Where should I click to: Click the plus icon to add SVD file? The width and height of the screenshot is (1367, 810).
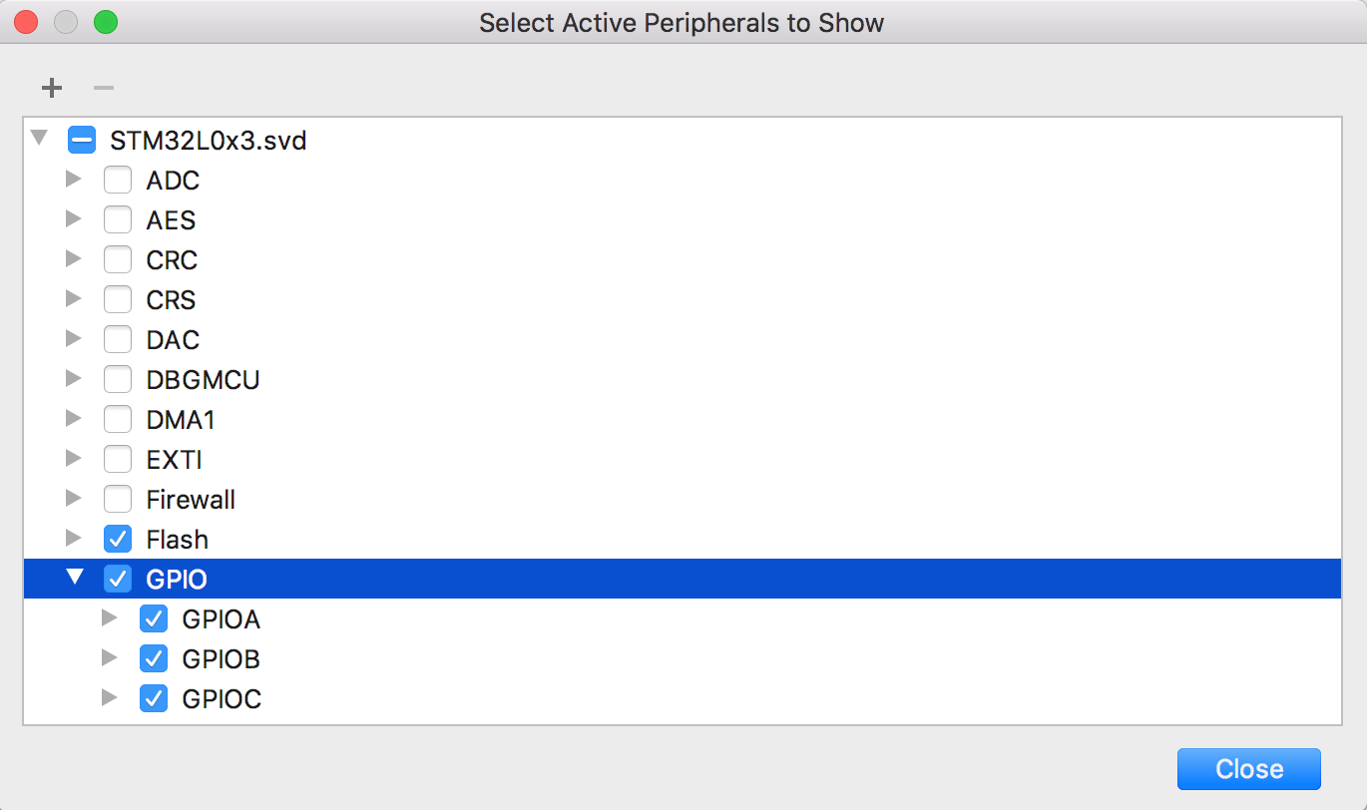tap(52, 88)
